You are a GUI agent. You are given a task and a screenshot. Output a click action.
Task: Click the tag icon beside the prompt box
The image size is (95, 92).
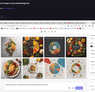(69, 88)
